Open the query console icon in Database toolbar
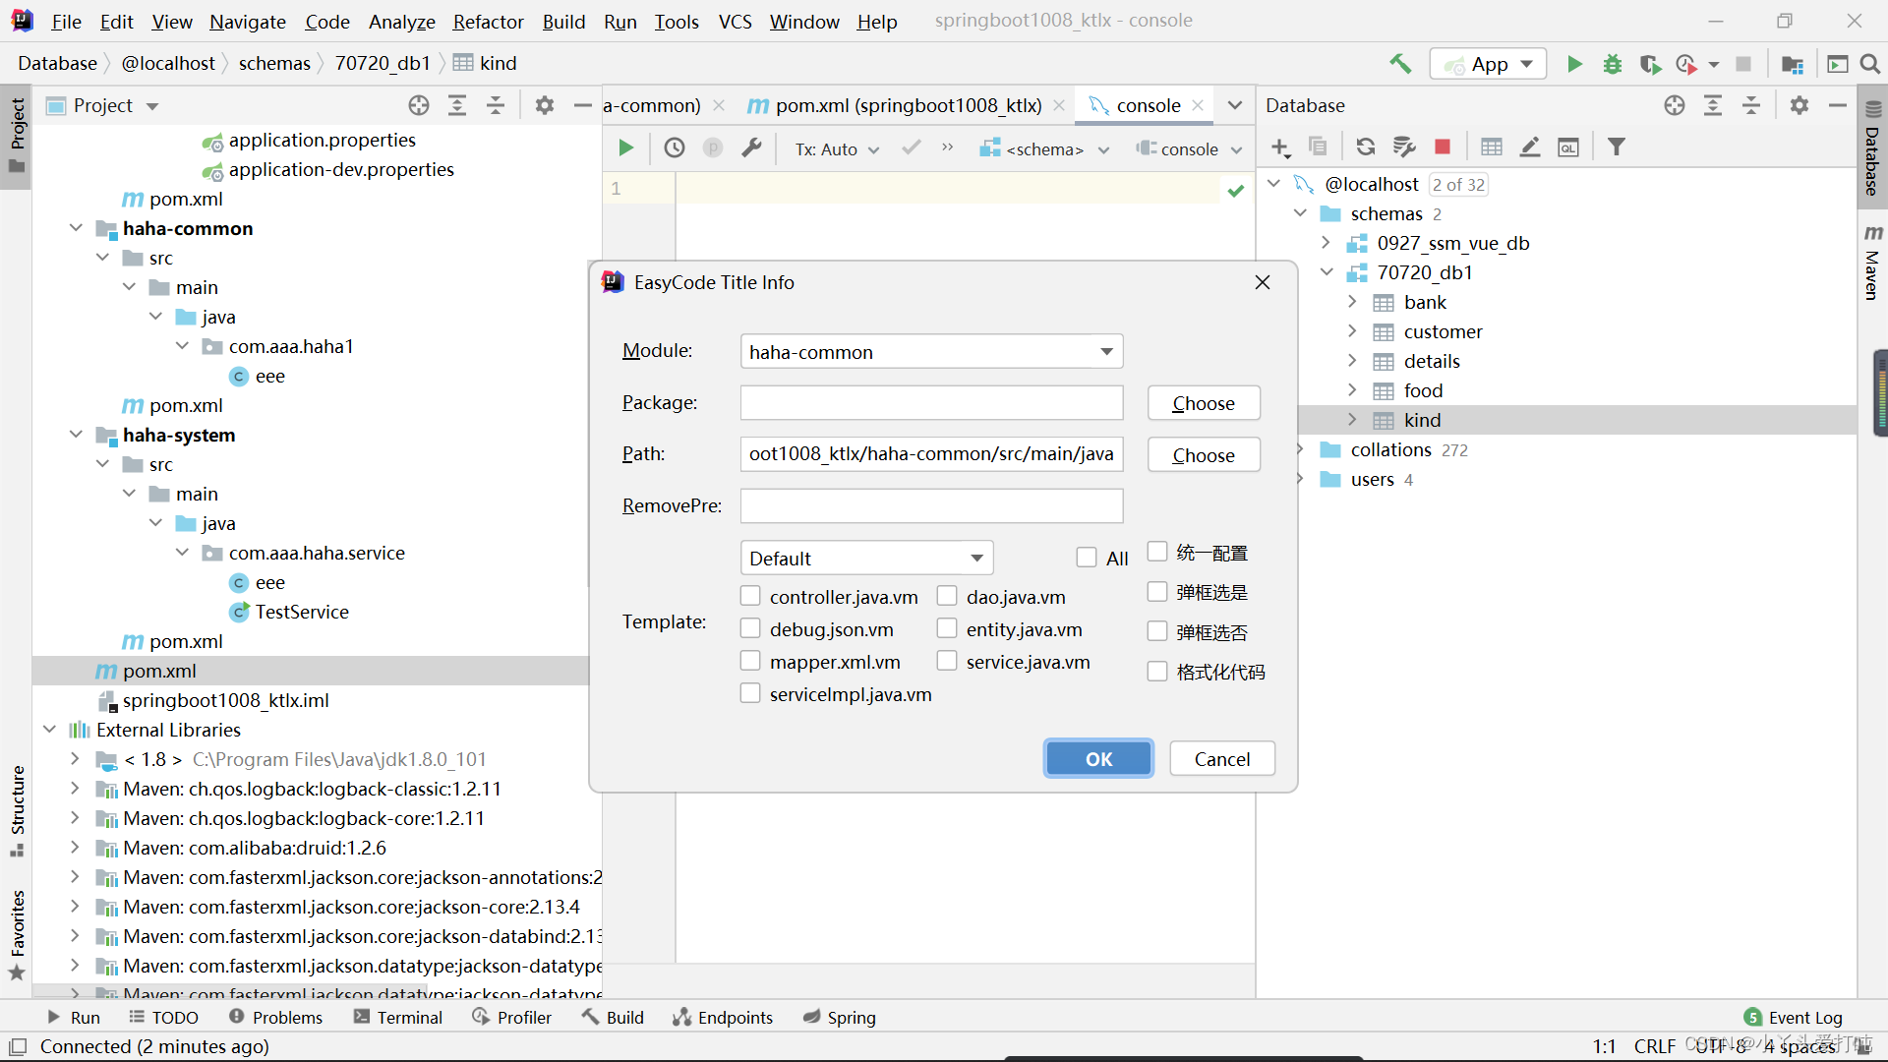This screenshot has width=1888, height=1062. point(1568,147)
